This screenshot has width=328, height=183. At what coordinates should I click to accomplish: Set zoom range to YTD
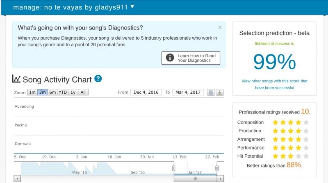[x=63, y=93]
